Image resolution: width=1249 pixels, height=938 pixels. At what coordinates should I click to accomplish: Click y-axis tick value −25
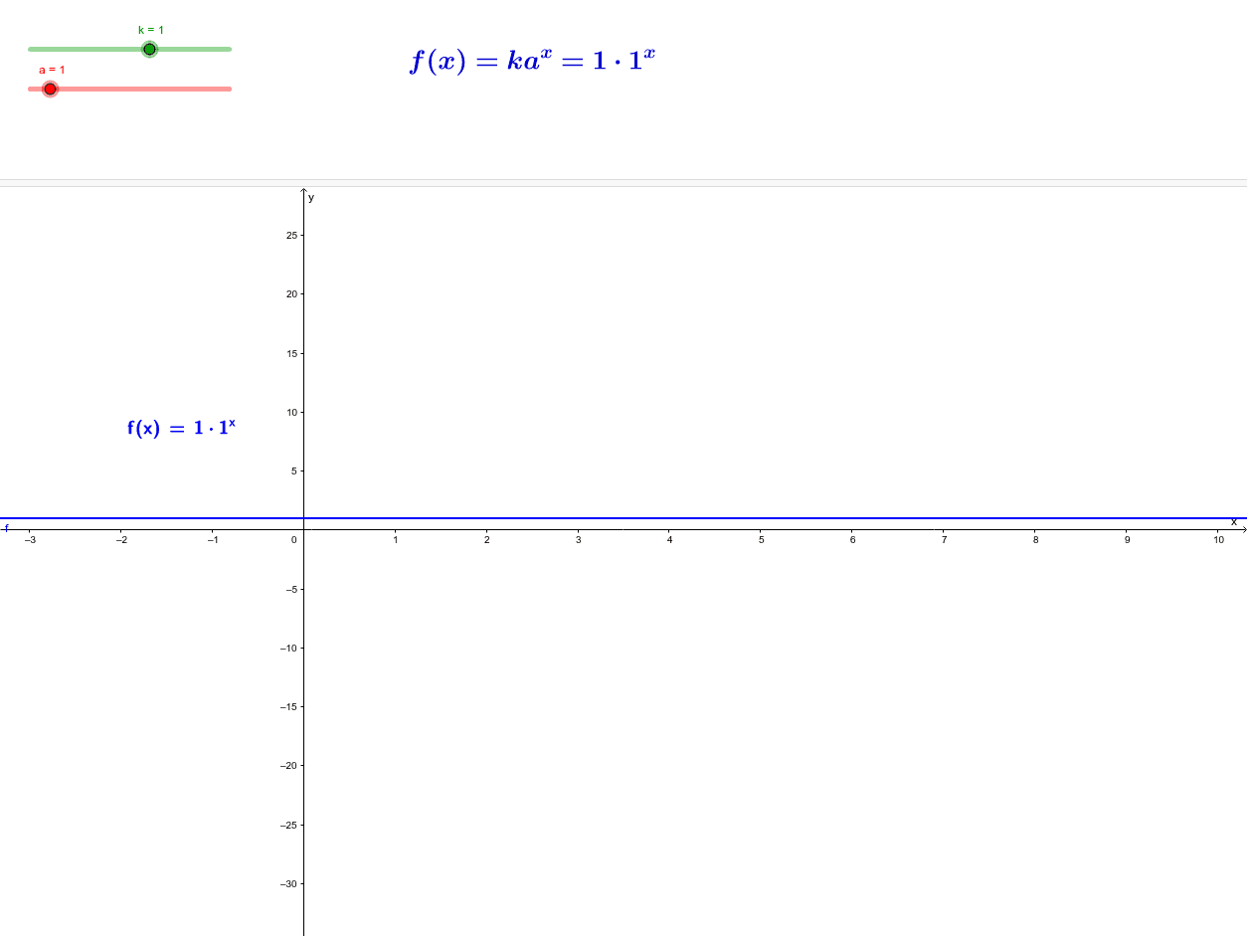[x=288, y=825]
